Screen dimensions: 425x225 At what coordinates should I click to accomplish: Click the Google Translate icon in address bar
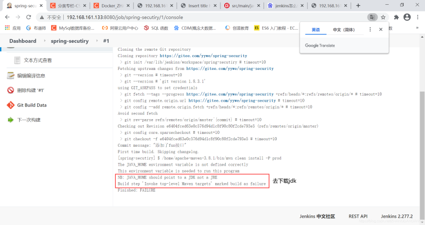(373, 17)
